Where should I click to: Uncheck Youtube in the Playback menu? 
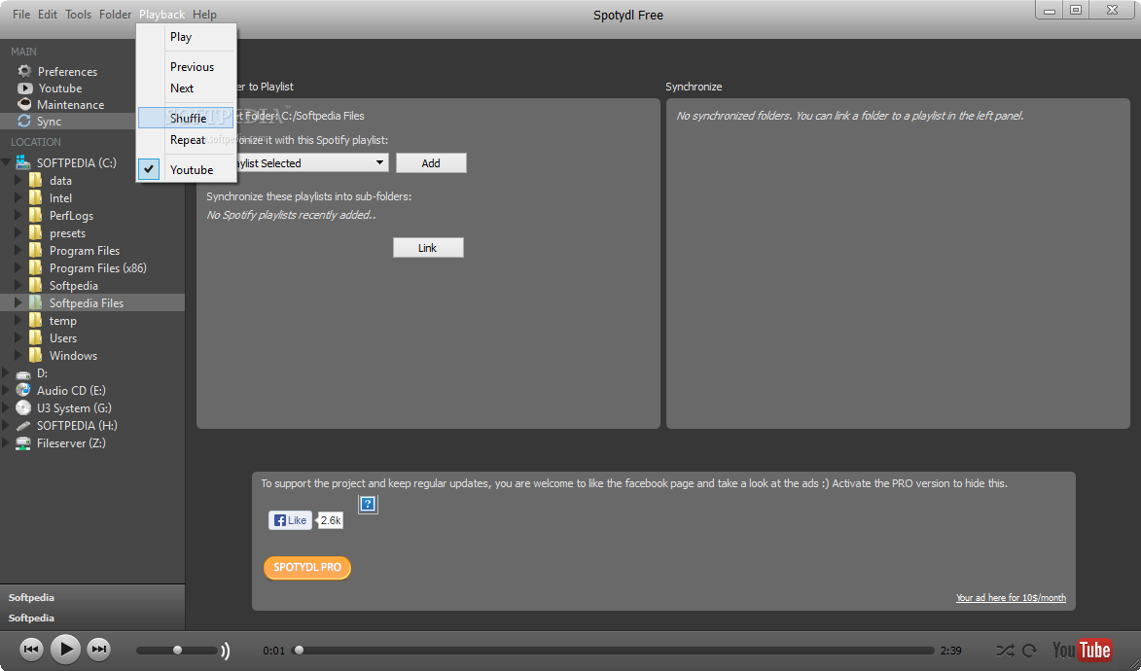point(187,169)
